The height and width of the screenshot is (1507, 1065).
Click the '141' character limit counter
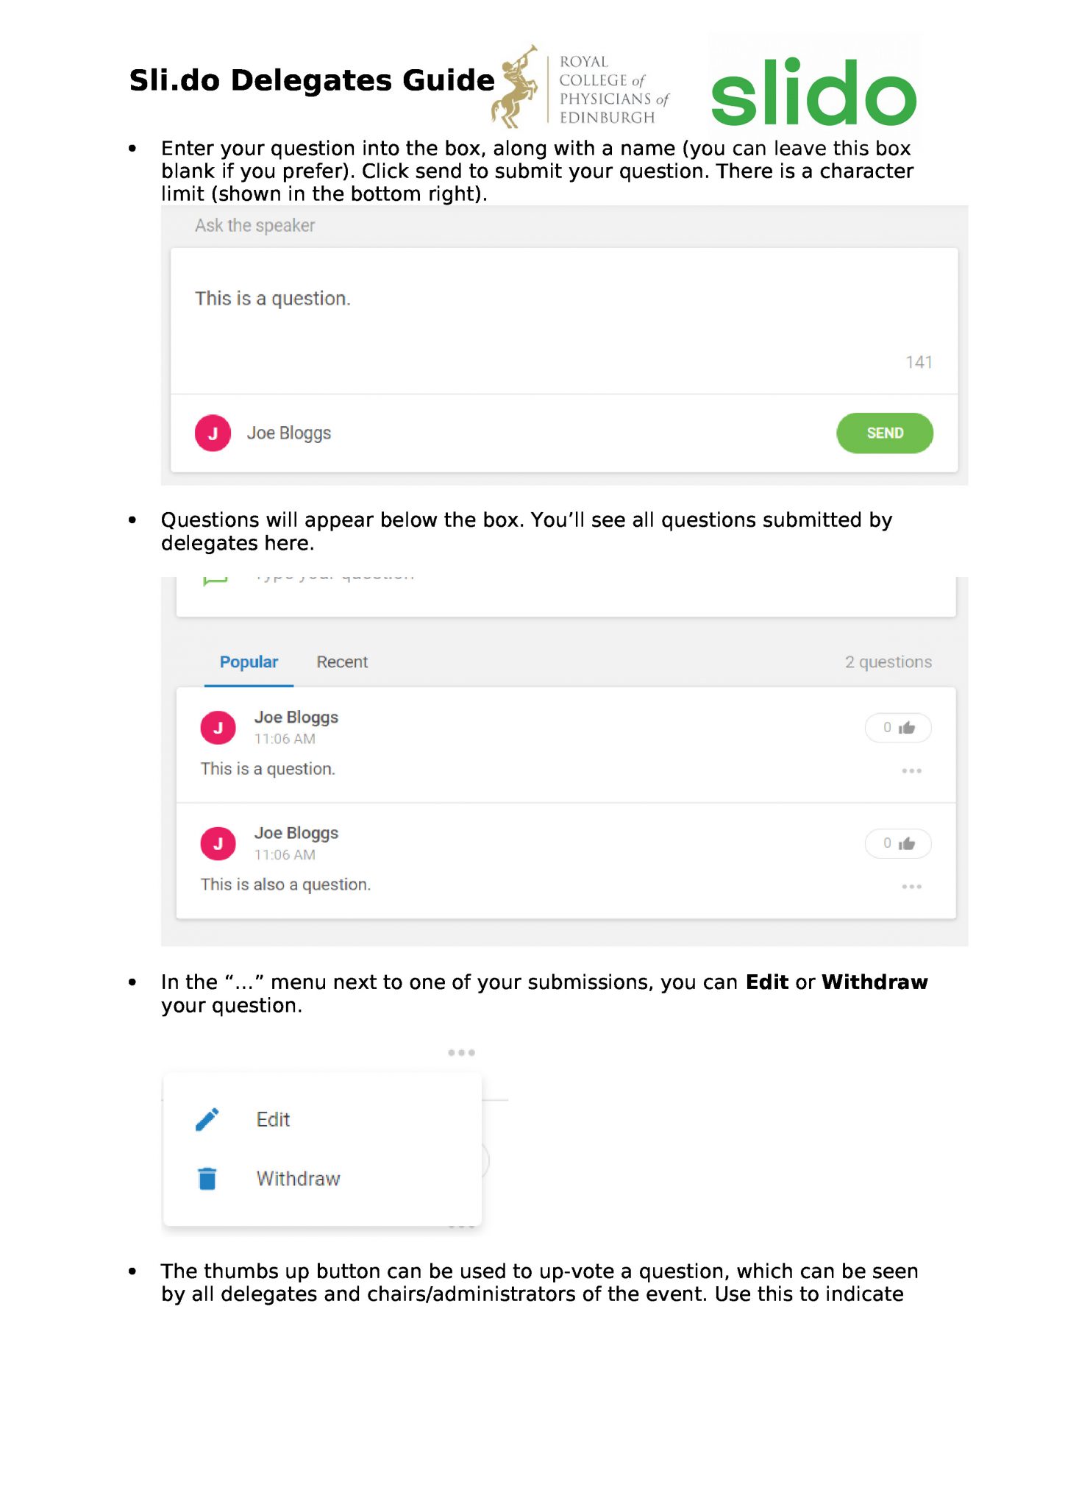pyautogui.click(x=920, y=361)
